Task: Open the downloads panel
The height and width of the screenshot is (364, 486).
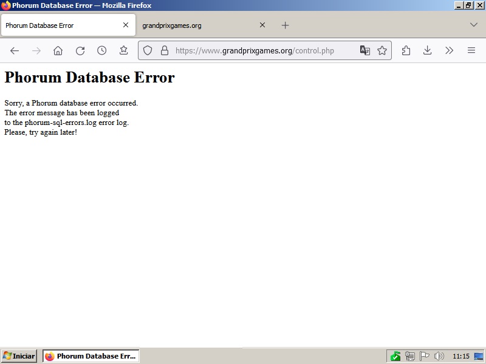Action: click(x=428, y=50)
